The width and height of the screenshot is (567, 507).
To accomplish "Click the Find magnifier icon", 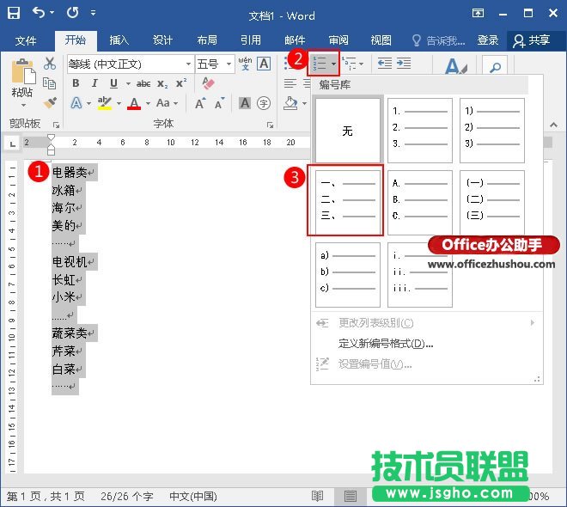I will tap(495, 66).
